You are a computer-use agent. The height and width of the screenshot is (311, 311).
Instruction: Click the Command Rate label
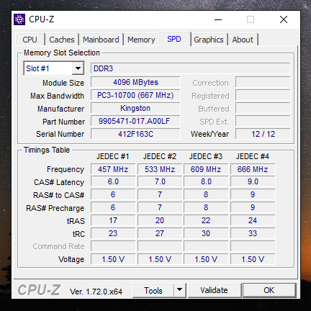pyautogui.click(x=58, y=246)
